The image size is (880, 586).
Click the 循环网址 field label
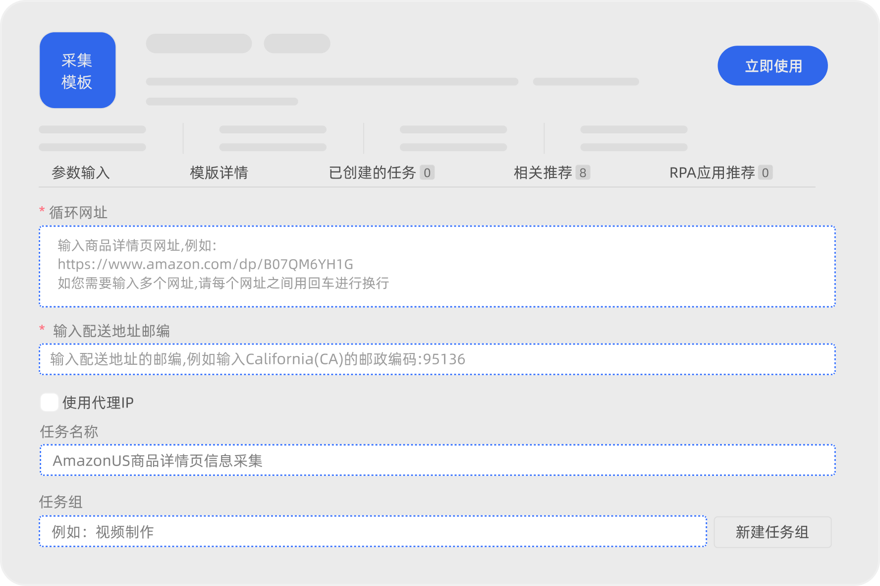coord(78,213)
